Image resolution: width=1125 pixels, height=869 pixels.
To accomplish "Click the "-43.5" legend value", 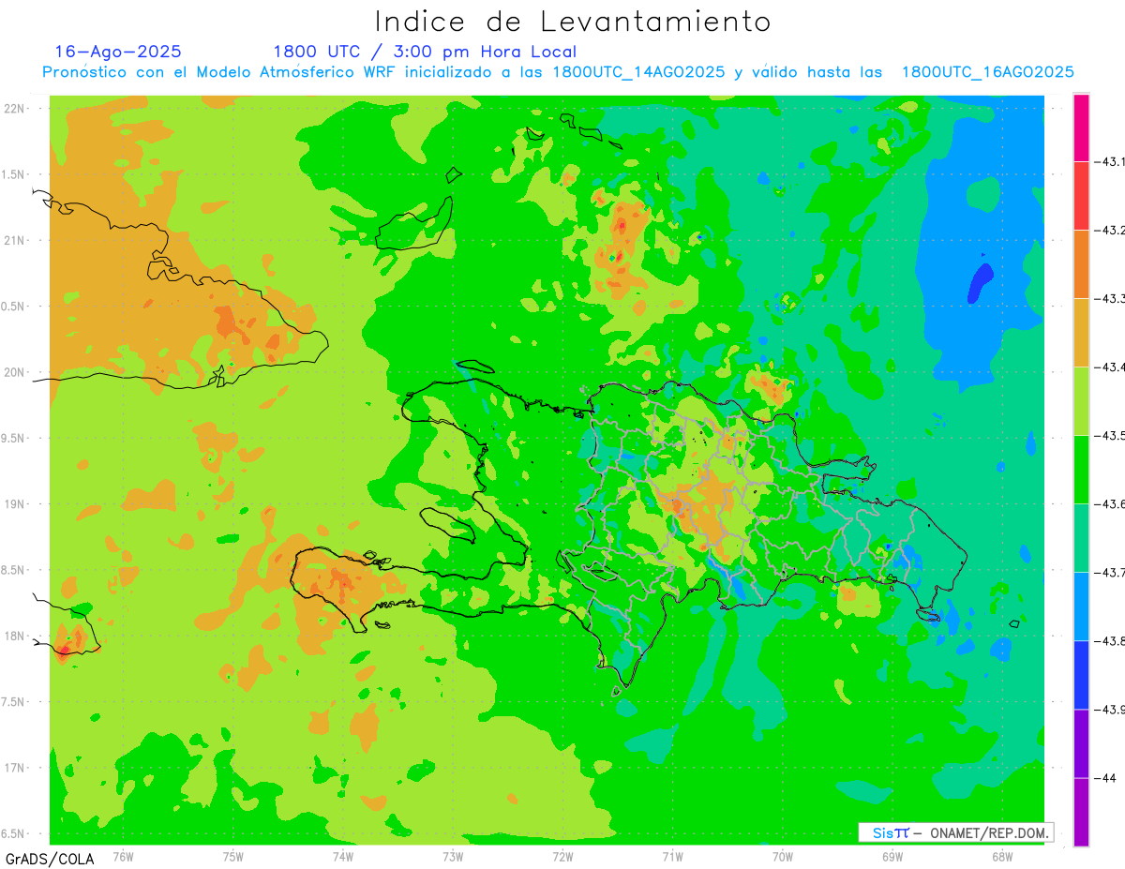I will click(1110, 436).
